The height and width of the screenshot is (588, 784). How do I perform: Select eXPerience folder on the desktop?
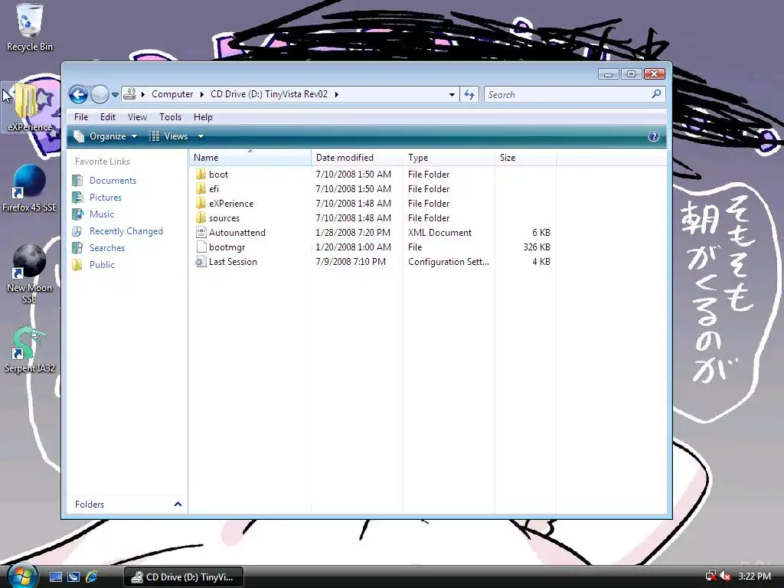tap(30, 107)
